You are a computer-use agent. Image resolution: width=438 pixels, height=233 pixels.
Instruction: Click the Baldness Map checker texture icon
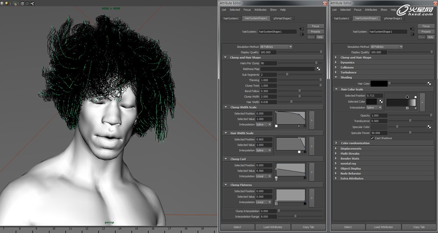coord(318,69)
